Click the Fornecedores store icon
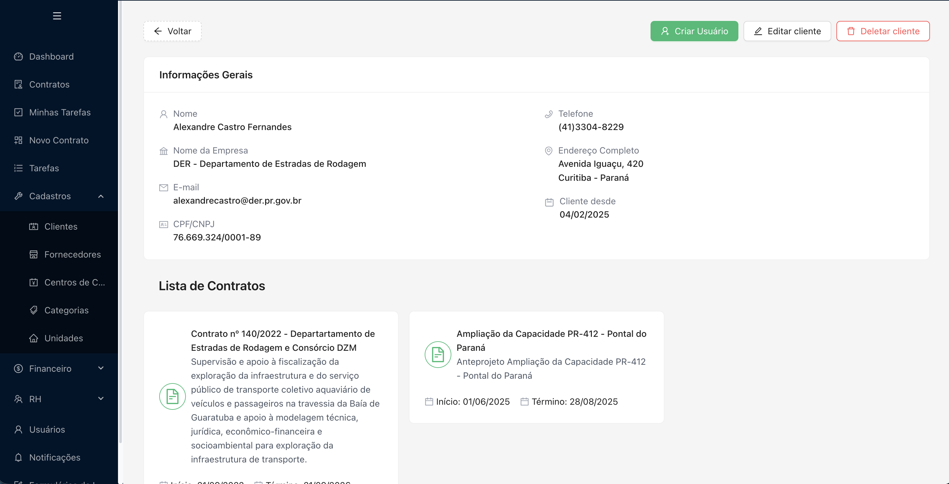949x484 pixels. [x=34, y=254]
